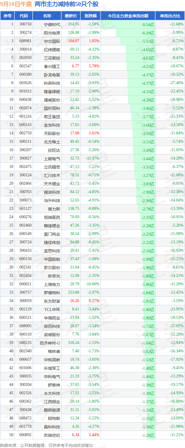Select the stock name 恒瑞医药
Screen dimensions: 185x448
click(x=52, y=217)
